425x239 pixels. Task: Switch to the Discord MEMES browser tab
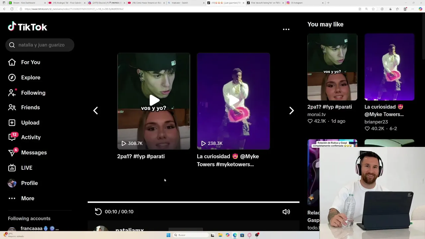pos(106,3)
